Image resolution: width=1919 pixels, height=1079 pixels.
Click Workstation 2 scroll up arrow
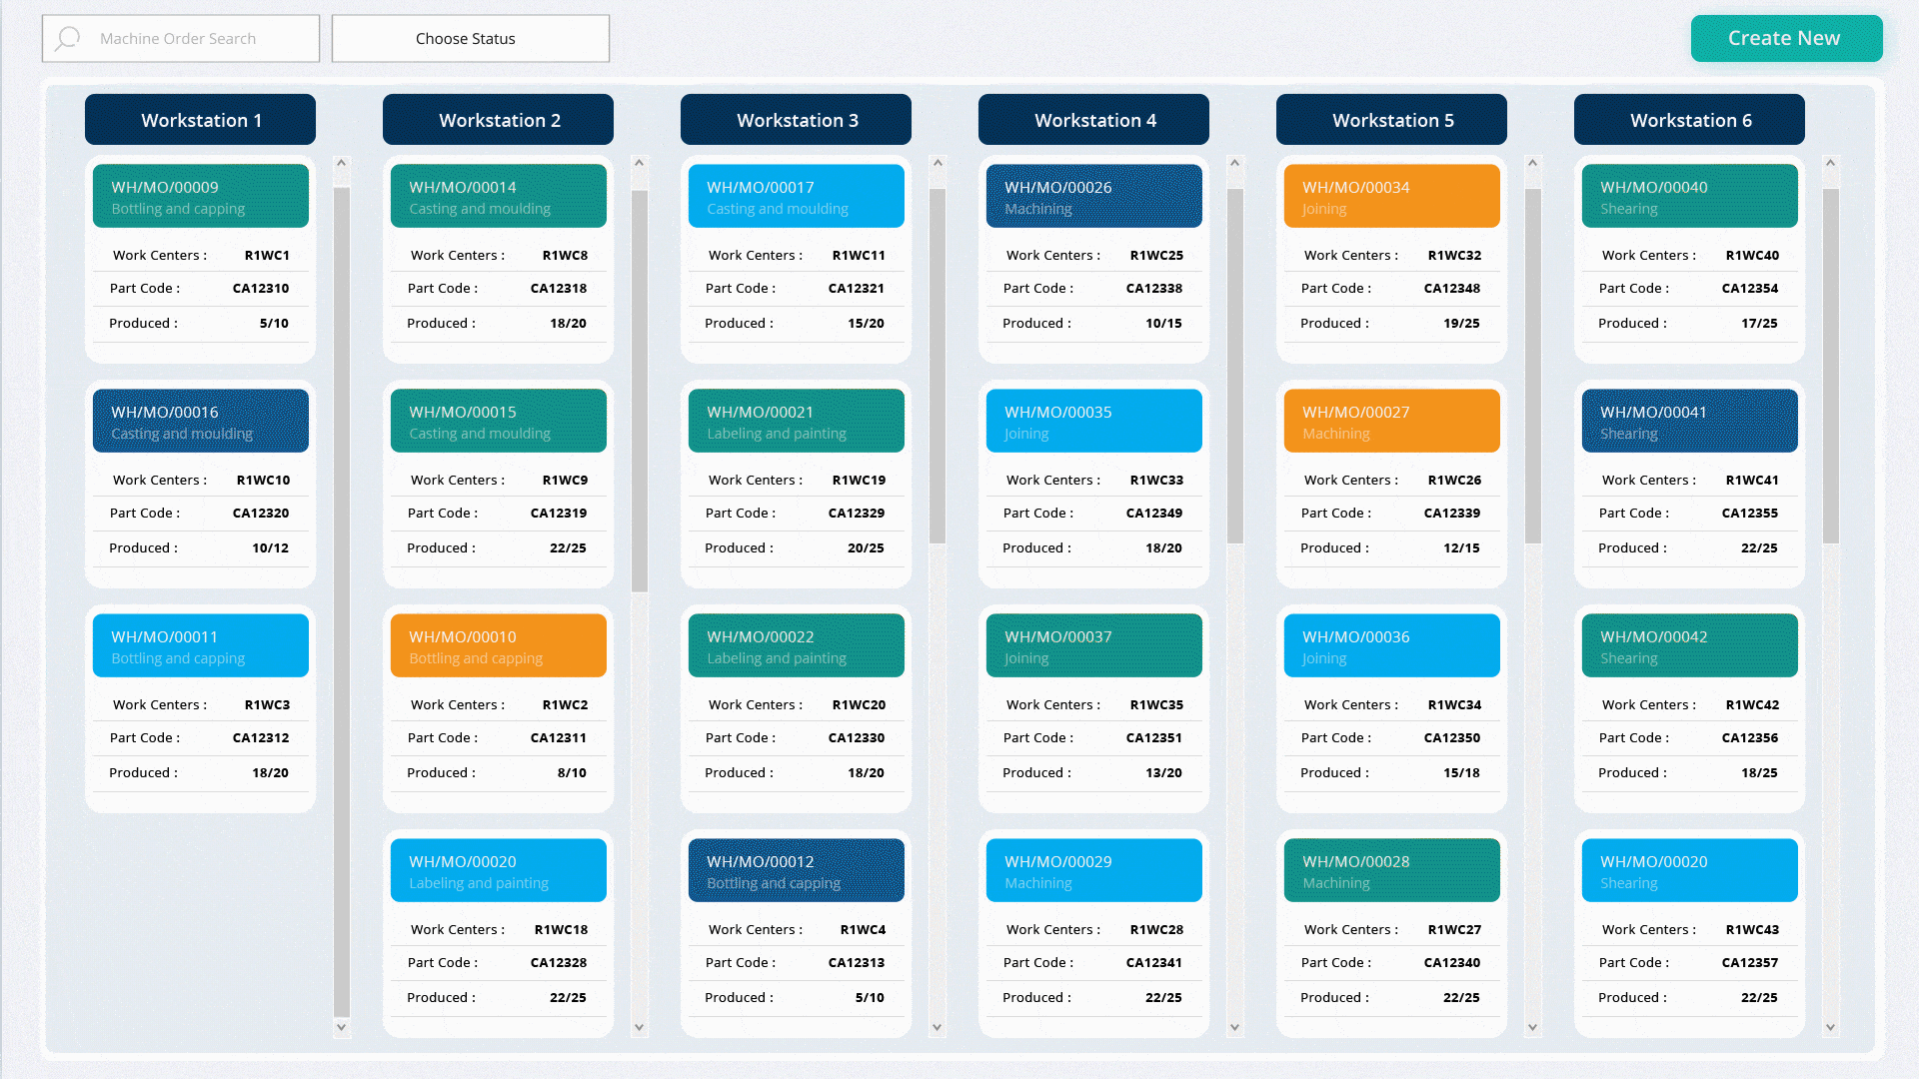coord(640,163)
